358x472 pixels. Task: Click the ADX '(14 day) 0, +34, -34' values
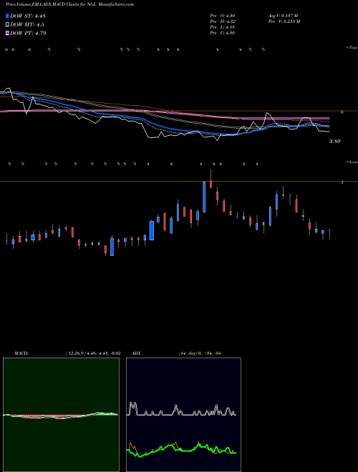pyautogui.click(x=200, y=353)
